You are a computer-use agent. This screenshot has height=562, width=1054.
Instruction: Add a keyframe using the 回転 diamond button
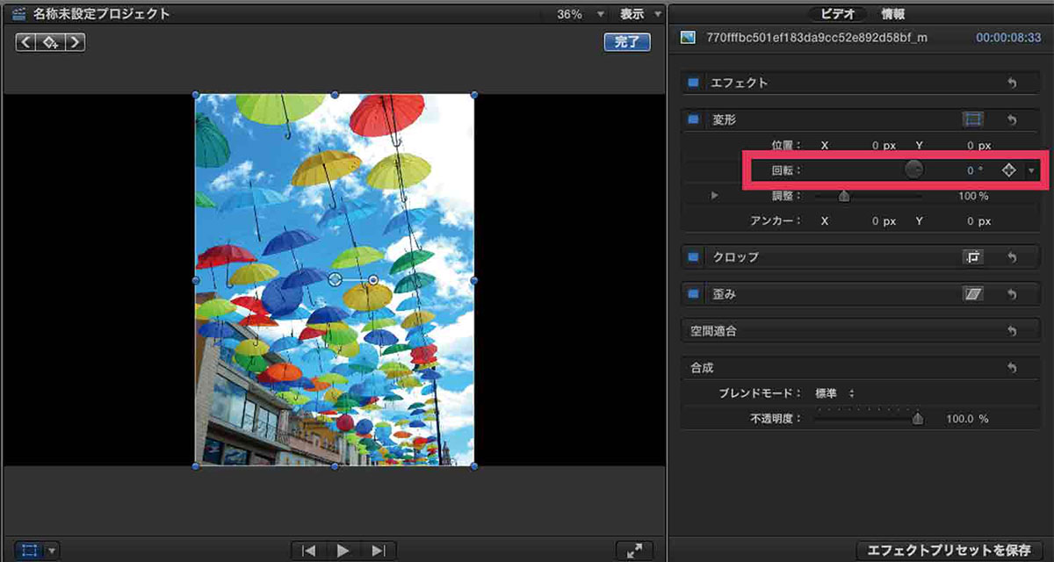pos(1008,170)
